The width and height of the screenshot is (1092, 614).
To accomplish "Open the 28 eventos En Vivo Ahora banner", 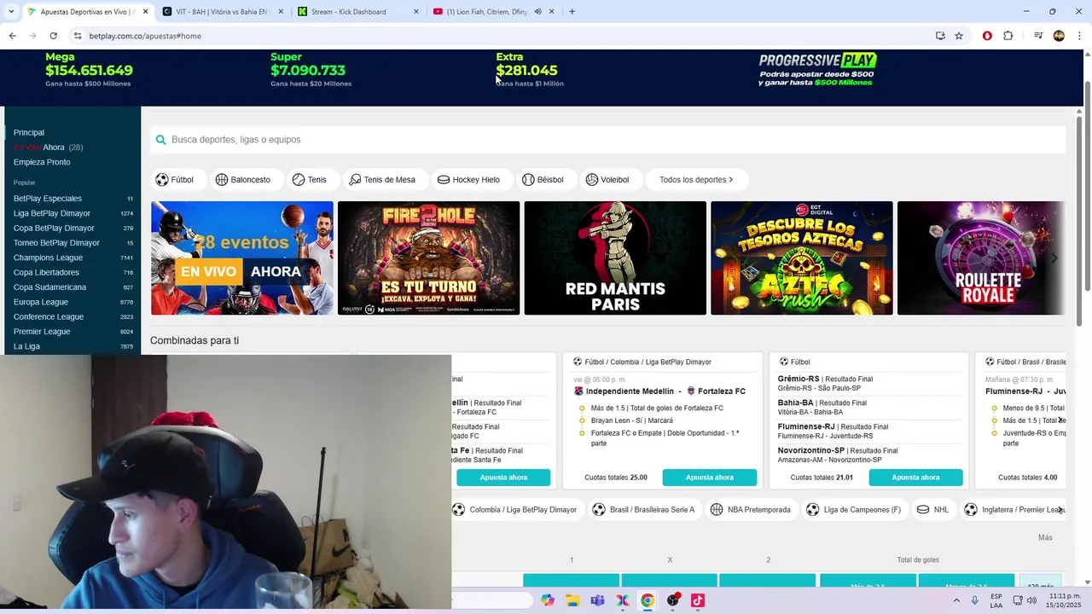I will (x=242, y=258).
